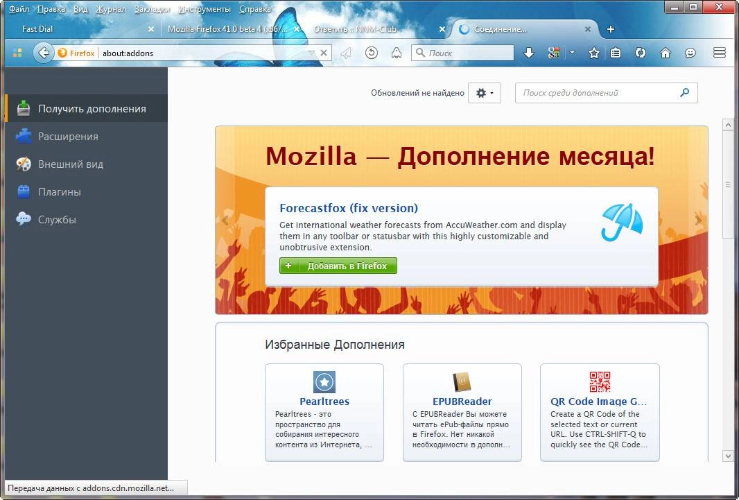Select Получить дополнения in sidebar
Viewport: 739px width, 500px height.
[86, 108]
